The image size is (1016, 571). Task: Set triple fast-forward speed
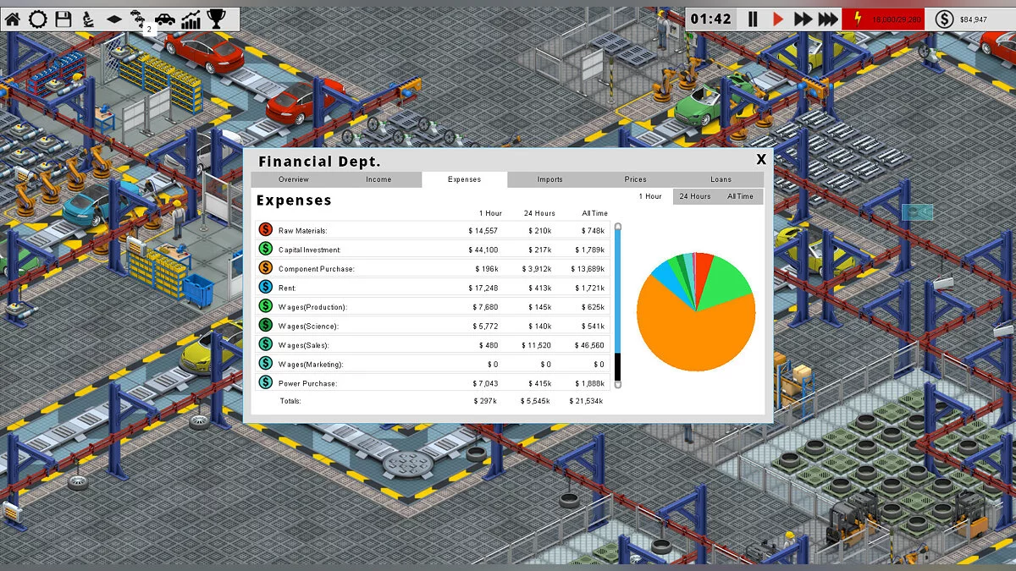829,19
